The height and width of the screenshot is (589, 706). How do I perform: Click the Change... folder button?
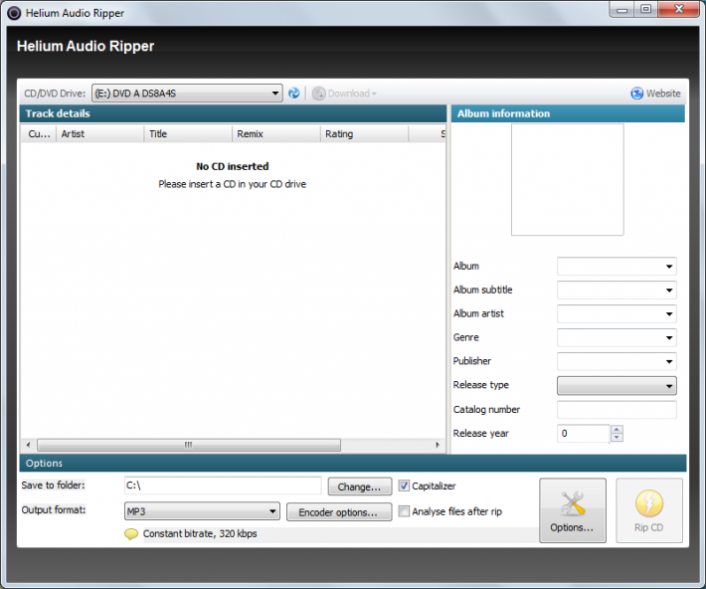coord(359,487)
